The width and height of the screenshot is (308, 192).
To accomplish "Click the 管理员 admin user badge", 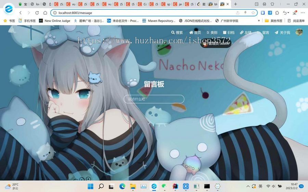I will coord(216,43).
